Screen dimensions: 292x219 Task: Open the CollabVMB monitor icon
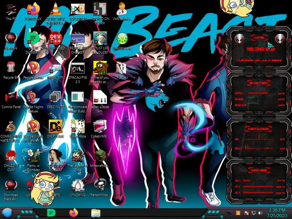(x=100, y=129)
